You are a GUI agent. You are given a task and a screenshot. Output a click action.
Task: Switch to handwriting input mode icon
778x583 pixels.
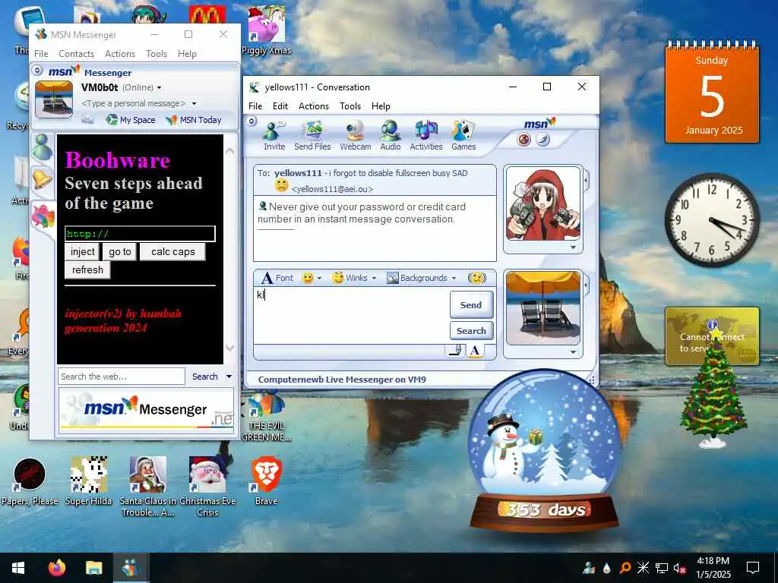(x=455, y=351)
